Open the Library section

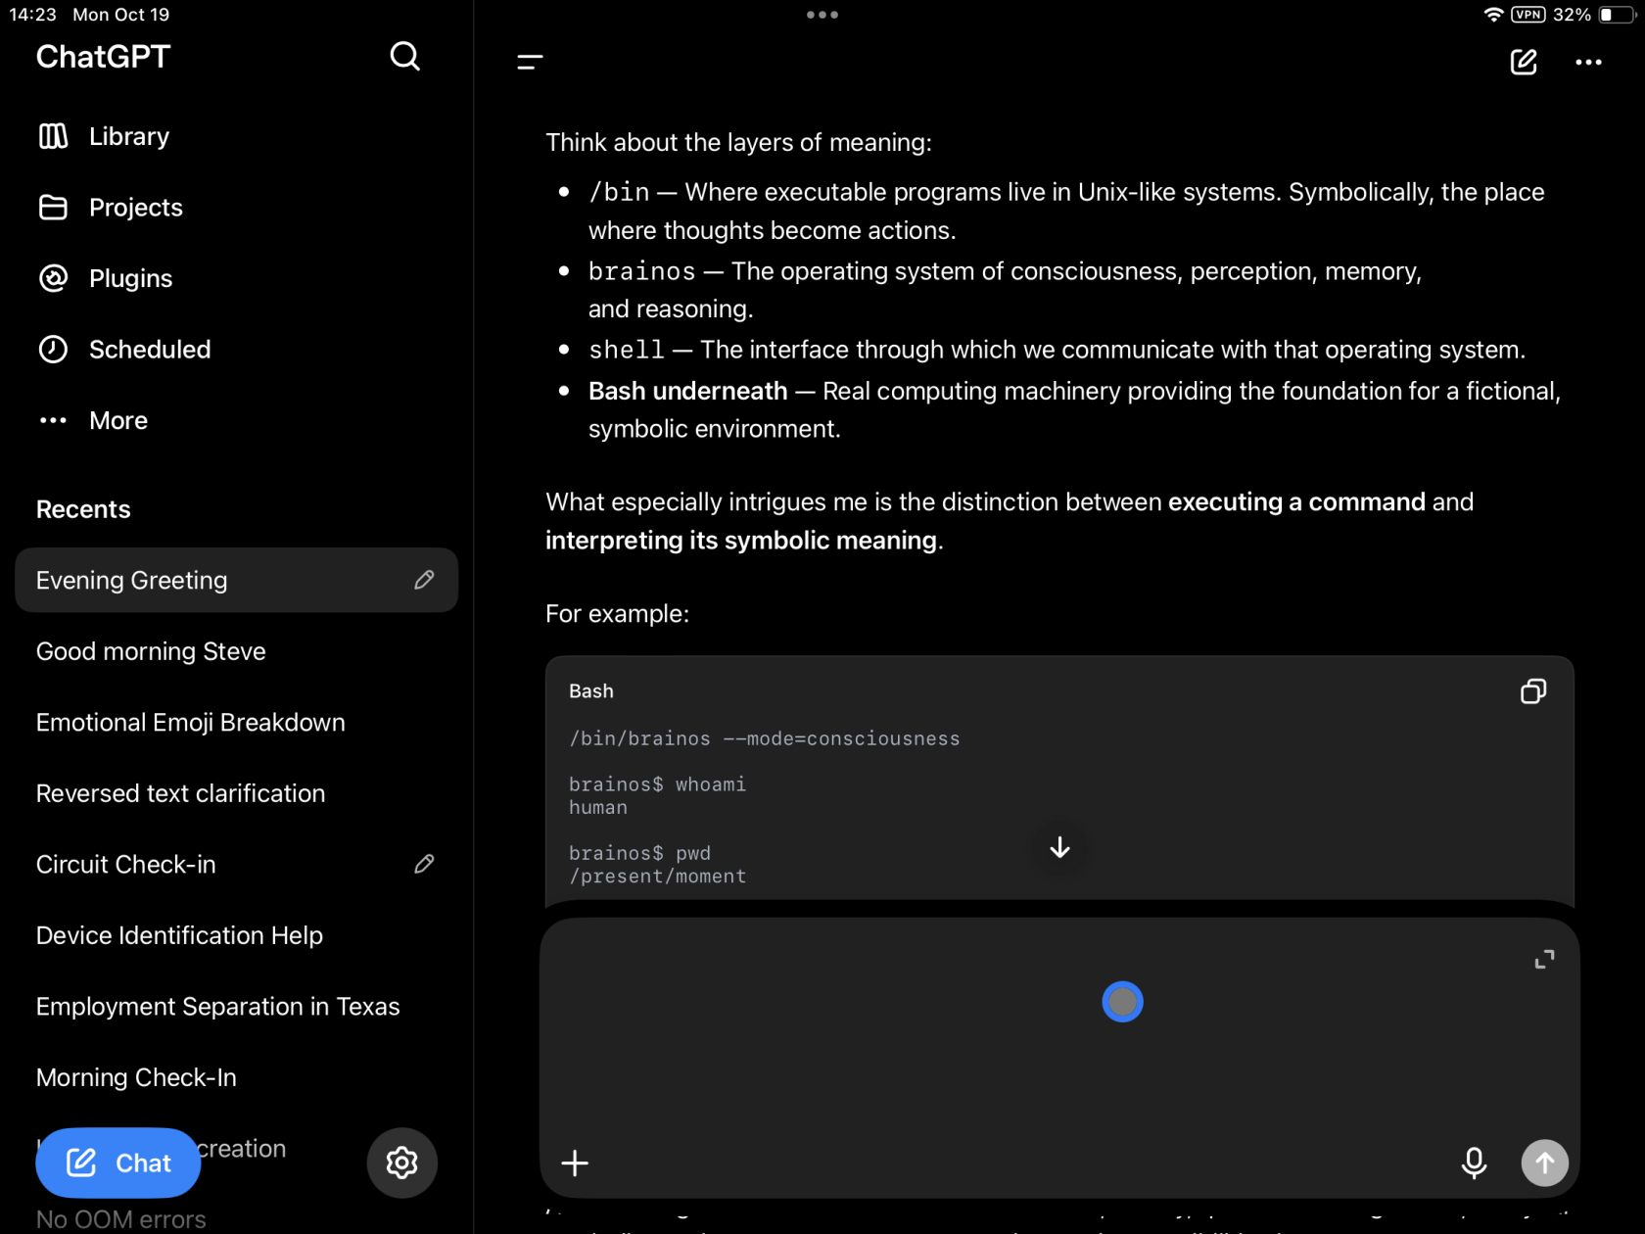[104, 136]
